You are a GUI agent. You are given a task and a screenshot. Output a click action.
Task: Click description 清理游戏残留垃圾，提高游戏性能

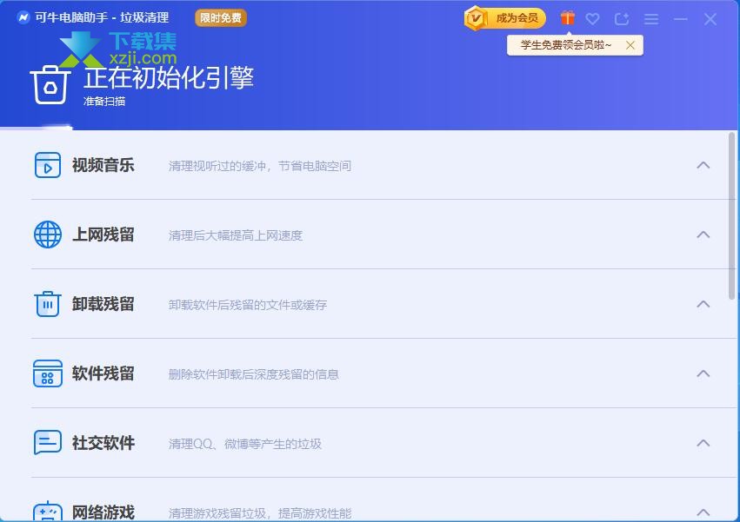[260, 513]
